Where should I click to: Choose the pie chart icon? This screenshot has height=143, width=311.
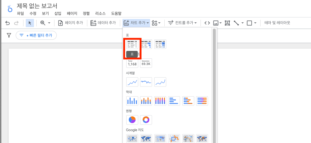[132, 120]
